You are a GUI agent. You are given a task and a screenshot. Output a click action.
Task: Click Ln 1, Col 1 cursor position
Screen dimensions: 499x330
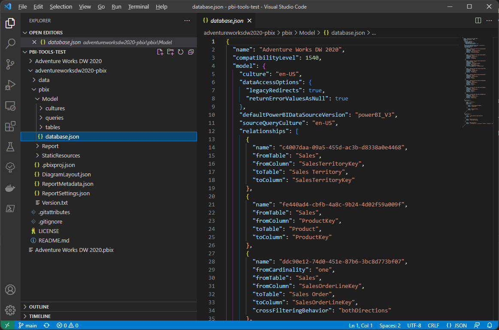360,325
